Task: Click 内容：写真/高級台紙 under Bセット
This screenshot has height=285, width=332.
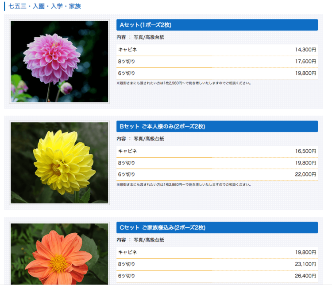Action: click(140, 139)
